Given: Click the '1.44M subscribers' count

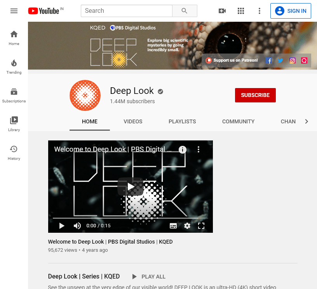Looking at the screenshot, I should 132,101.
